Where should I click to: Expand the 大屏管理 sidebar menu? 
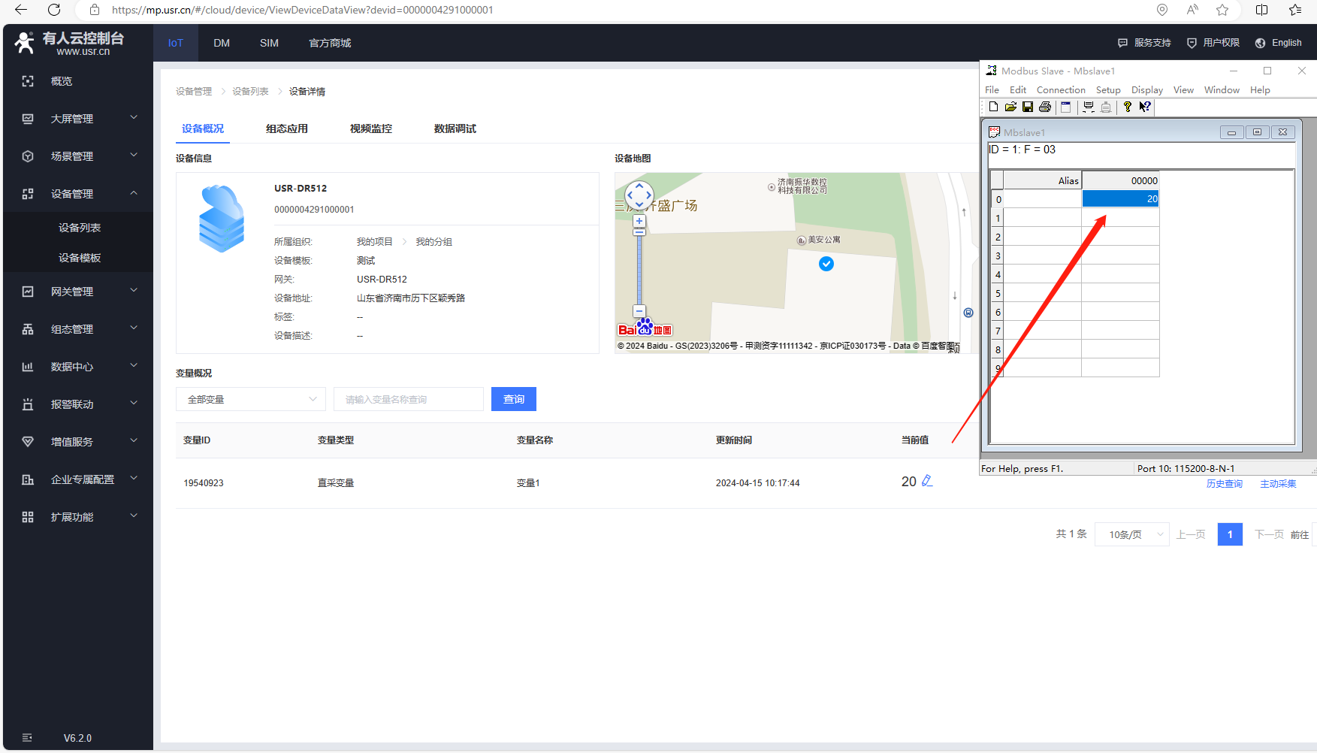[x=134, y=118]
